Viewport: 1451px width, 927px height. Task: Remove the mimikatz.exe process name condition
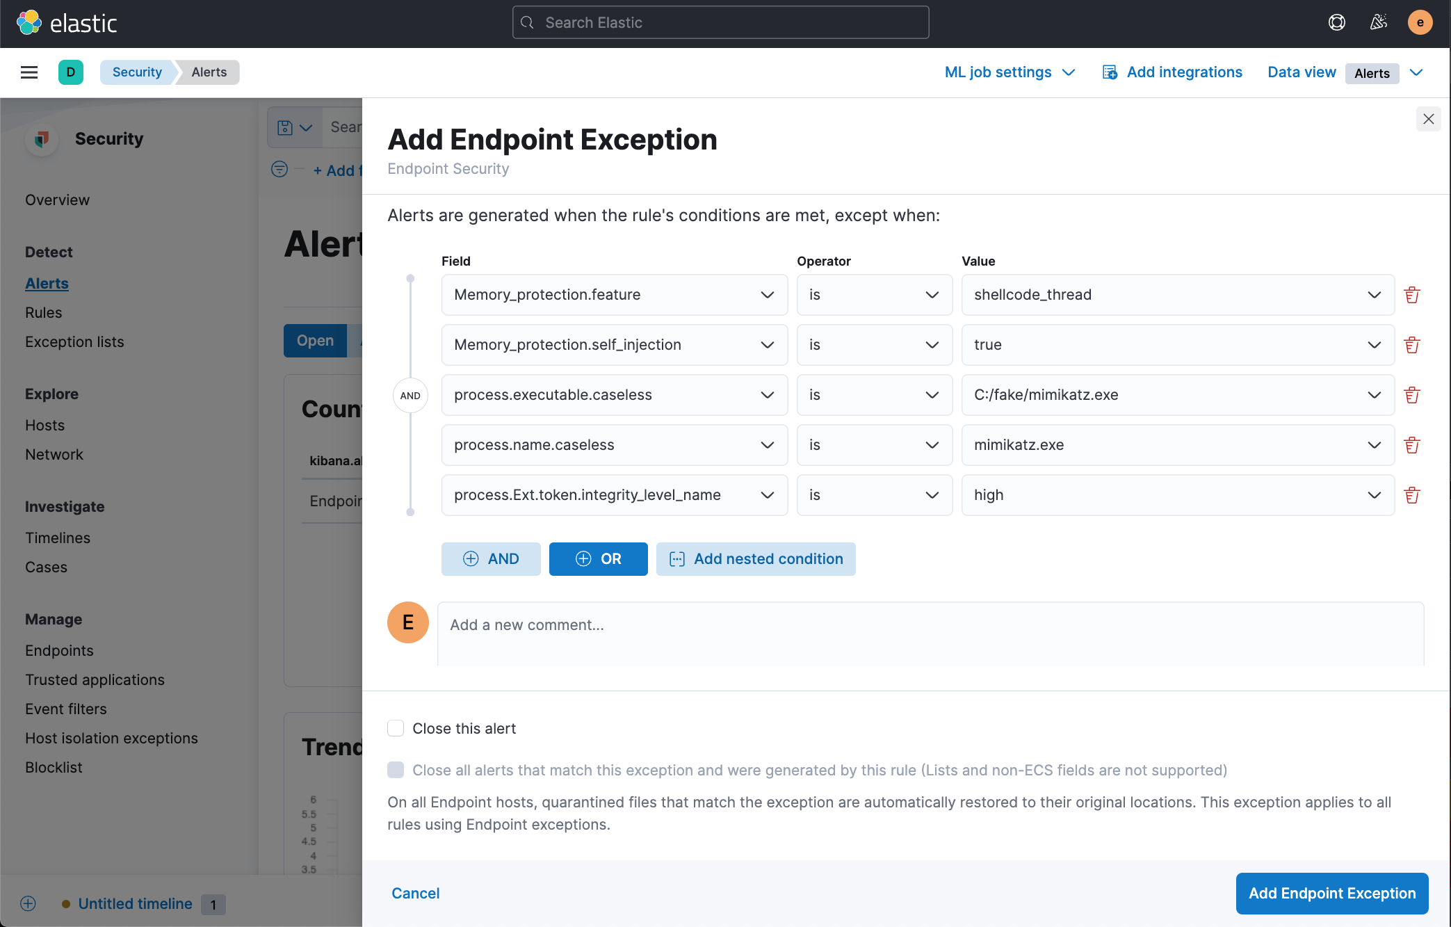[x=1411, y=445]
